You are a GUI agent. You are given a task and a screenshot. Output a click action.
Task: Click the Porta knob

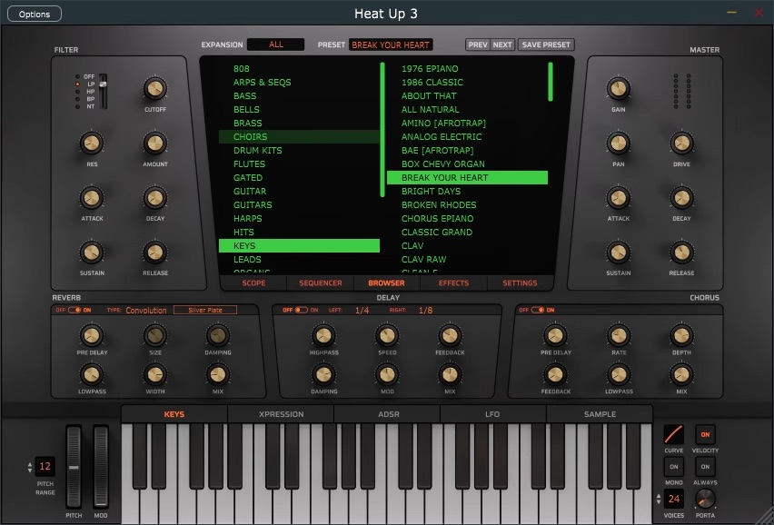705,498
